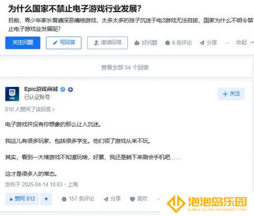Click 写回答 to write an answer

pyautogui.click(x=63, y=43)
